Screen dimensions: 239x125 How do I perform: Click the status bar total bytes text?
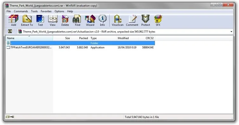coord(142,117)
